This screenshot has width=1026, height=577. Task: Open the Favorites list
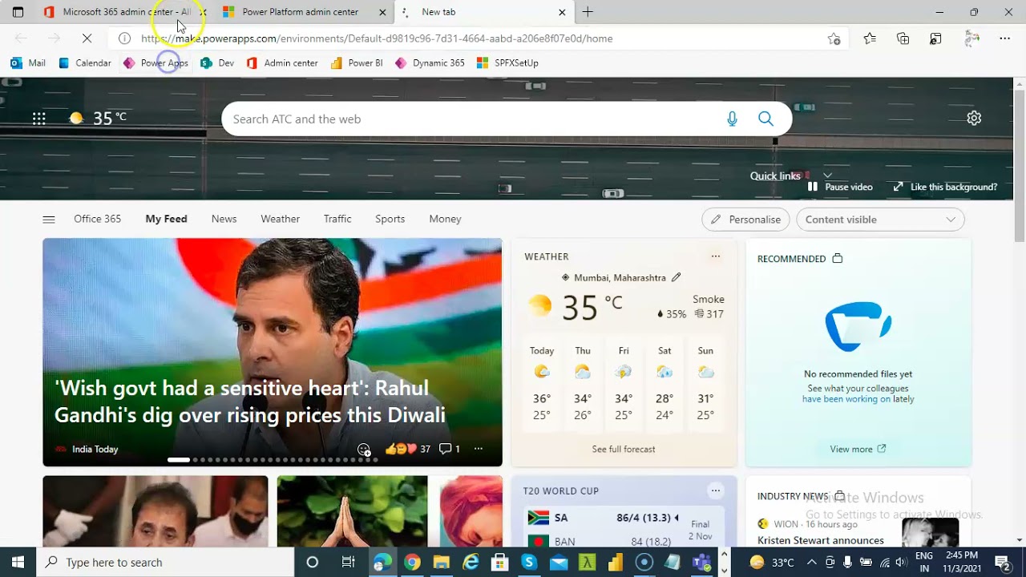(x=870, y=38)
